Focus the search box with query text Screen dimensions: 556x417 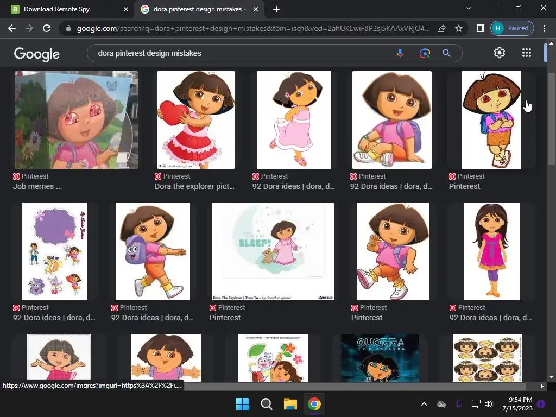pyautogui.click(x=241, y=53)
